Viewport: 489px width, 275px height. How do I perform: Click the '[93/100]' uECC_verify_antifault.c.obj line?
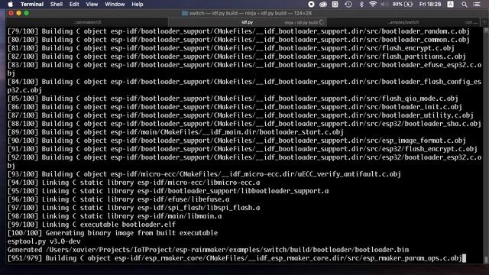(204, 174)
